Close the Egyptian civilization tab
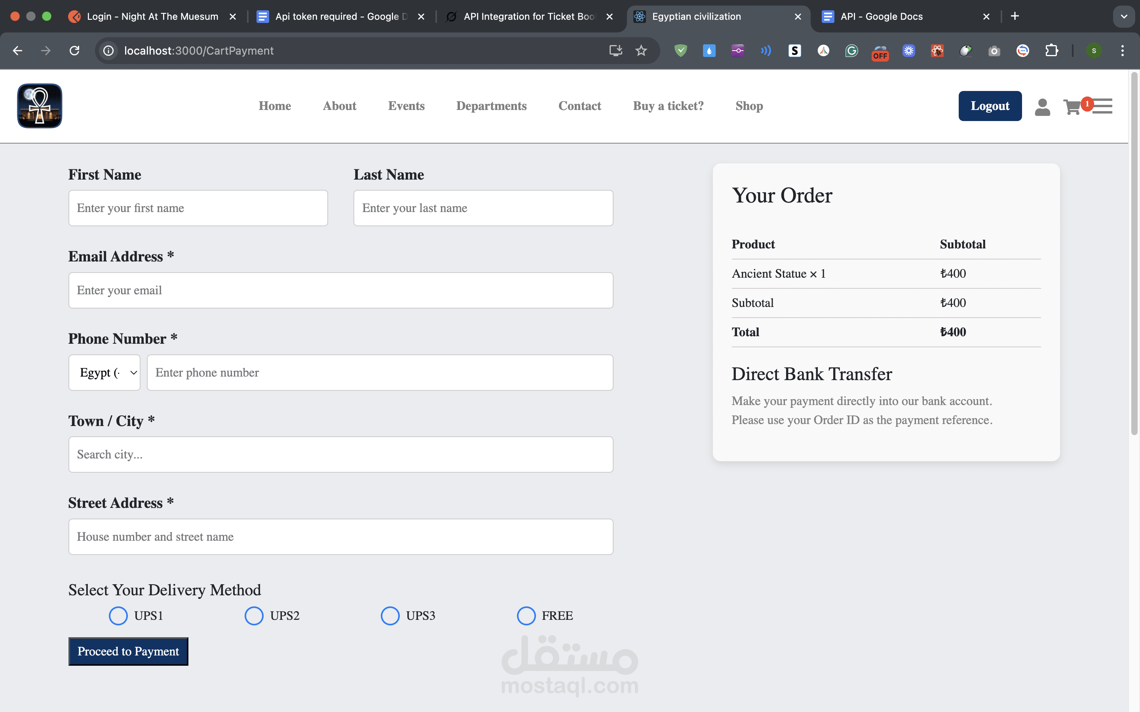 (x=798, y=17)
